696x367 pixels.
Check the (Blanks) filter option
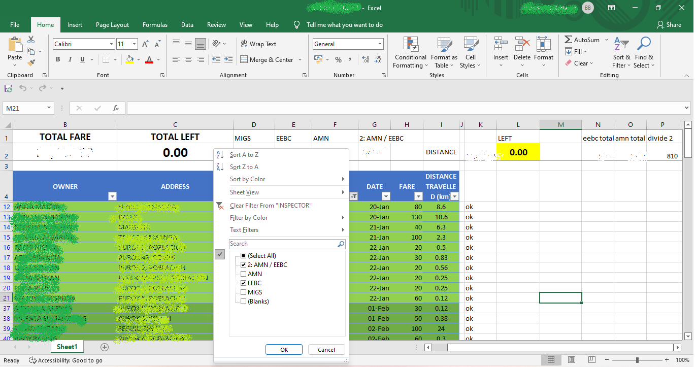[244, 302]
